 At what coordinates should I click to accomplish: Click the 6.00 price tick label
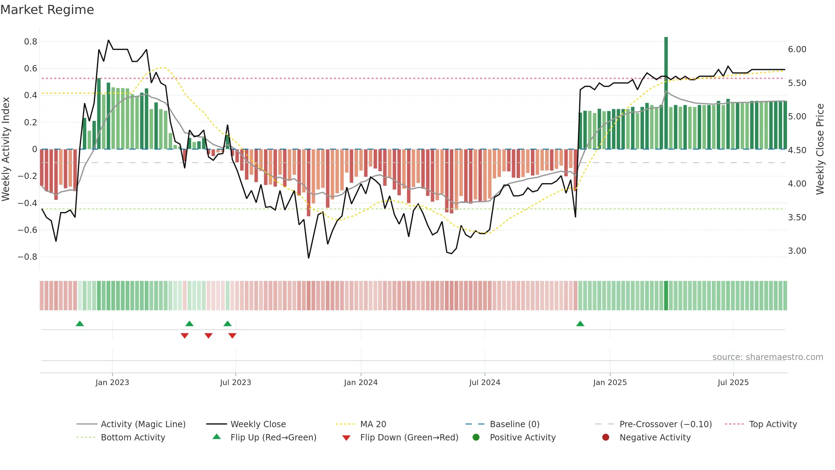797,49
